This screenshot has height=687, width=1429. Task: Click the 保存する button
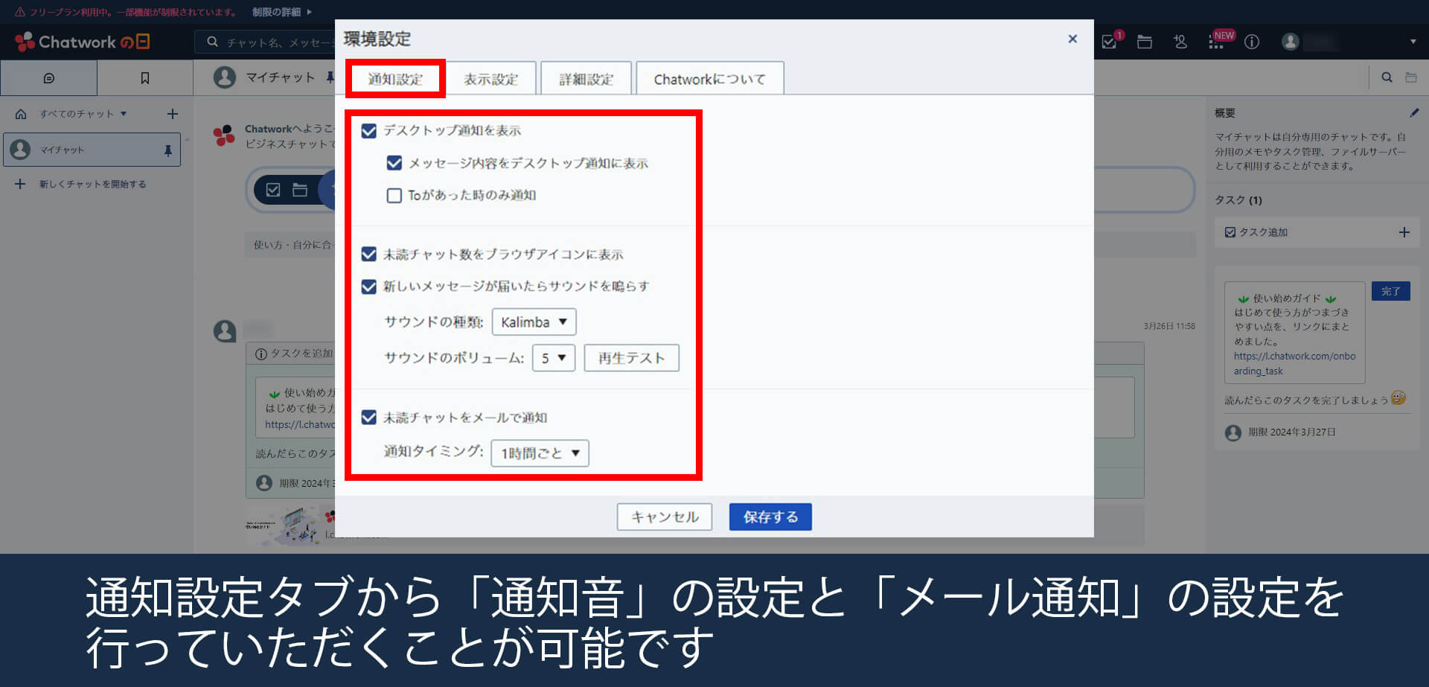click(x=770, y=517)
